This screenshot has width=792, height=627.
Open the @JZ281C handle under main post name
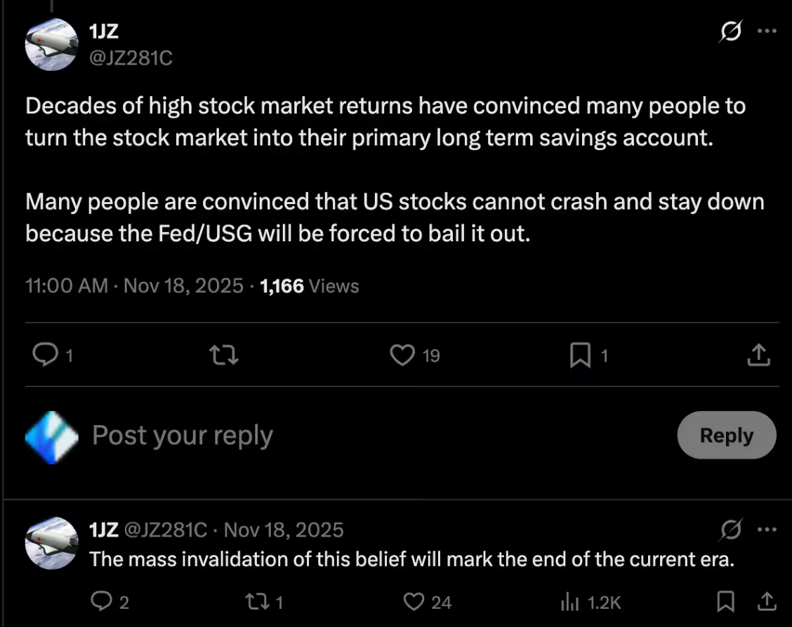click(x=131, y=58)
